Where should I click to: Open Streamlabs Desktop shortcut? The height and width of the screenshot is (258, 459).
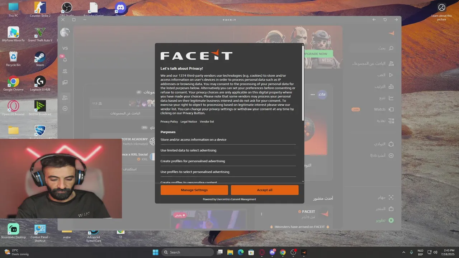click(13, 231)
